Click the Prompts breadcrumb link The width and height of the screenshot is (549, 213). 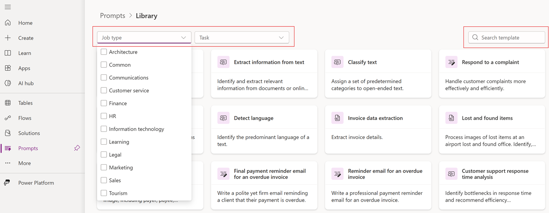point(112,15)
